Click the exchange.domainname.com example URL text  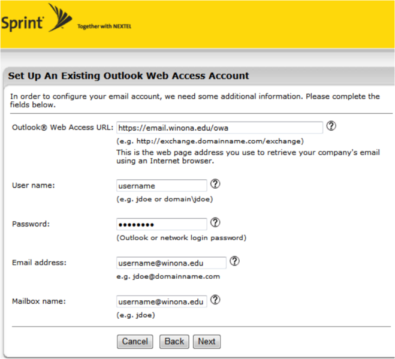[210, 141]
